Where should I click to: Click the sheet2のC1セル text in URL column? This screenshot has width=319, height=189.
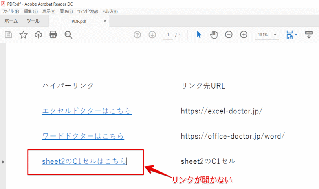tap(208, 161)
